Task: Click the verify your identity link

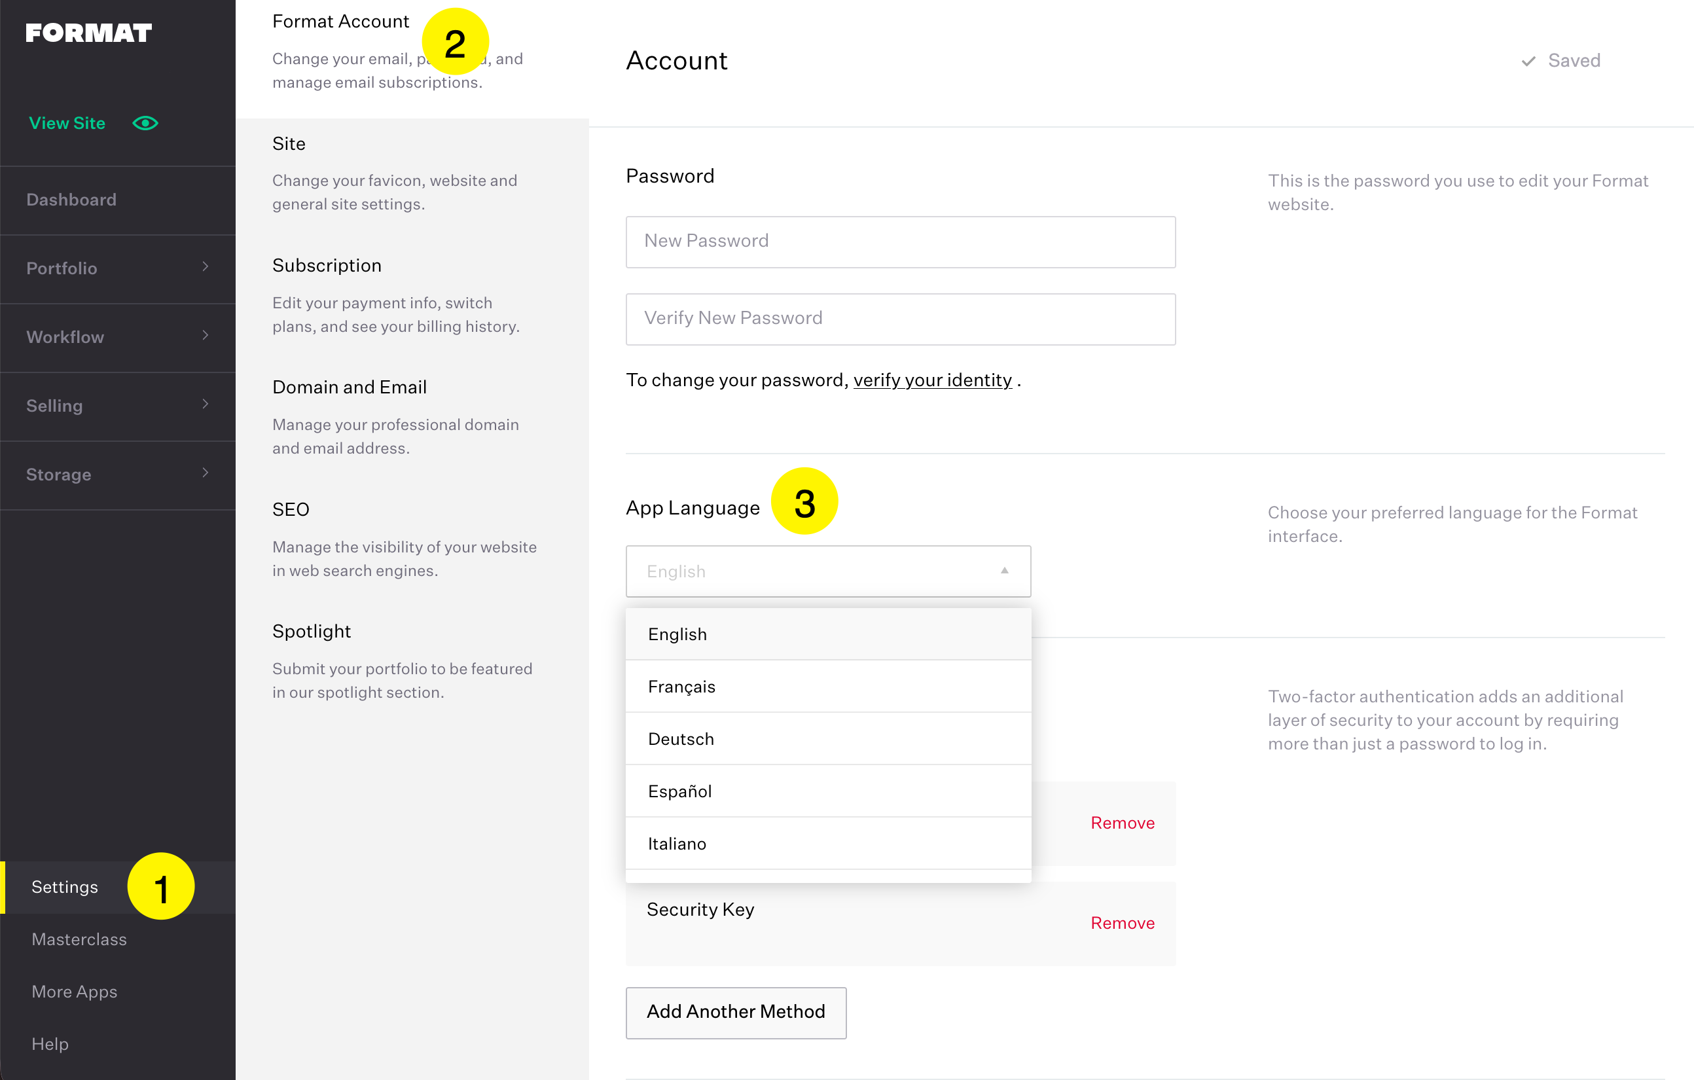Action: click(932, 380)
